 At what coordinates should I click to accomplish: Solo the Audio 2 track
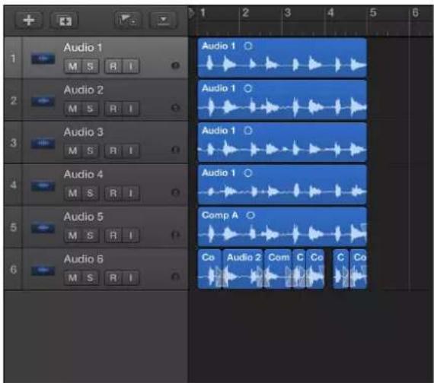coord(90,109)
